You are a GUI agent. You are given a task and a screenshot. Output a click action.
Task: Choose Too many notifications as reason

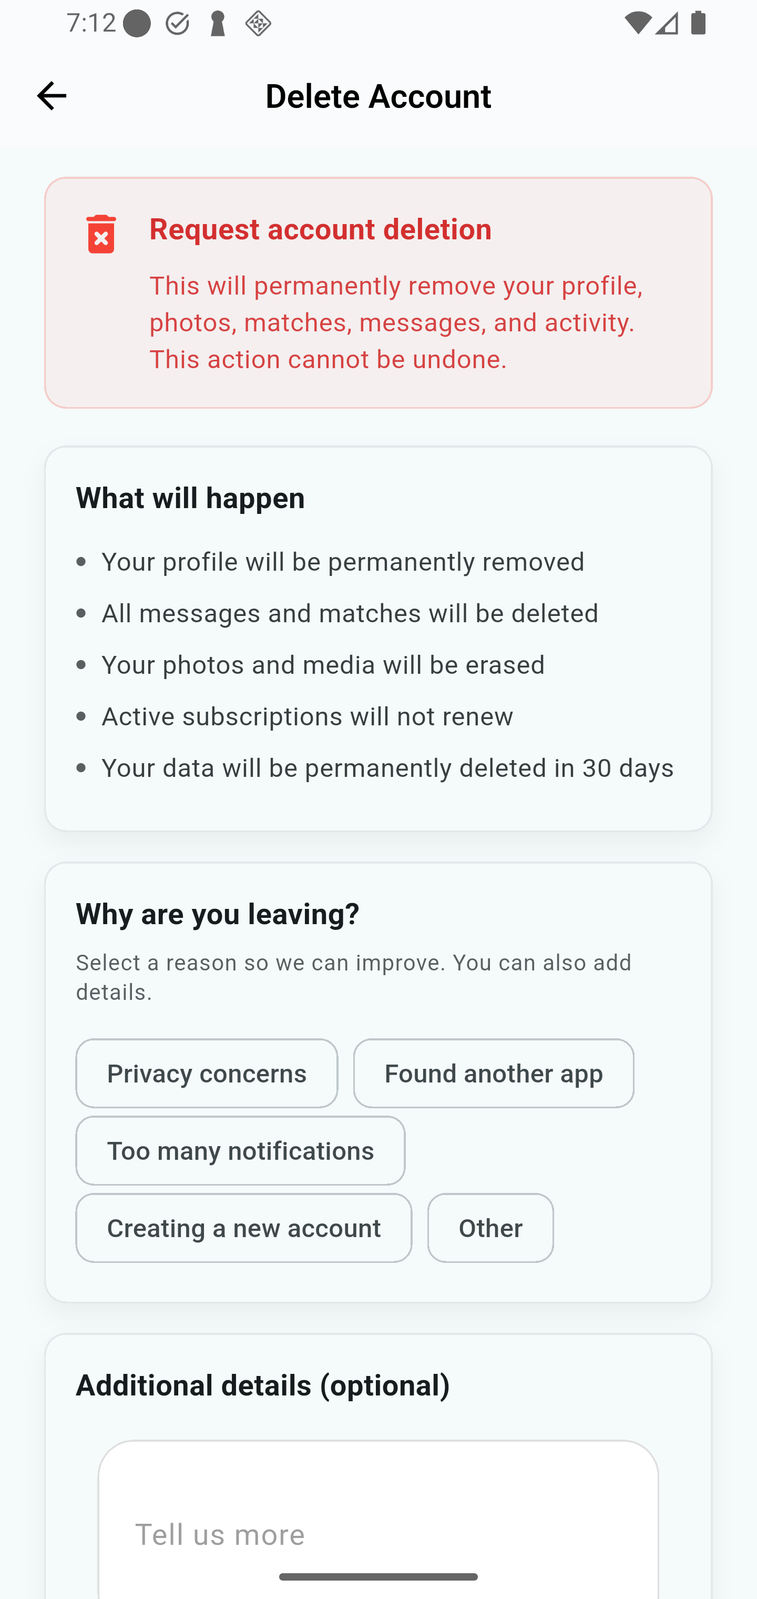click(x=240, y=1151)
